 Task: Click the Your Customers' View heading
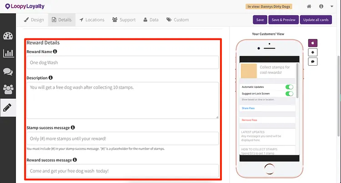(268, 34)
